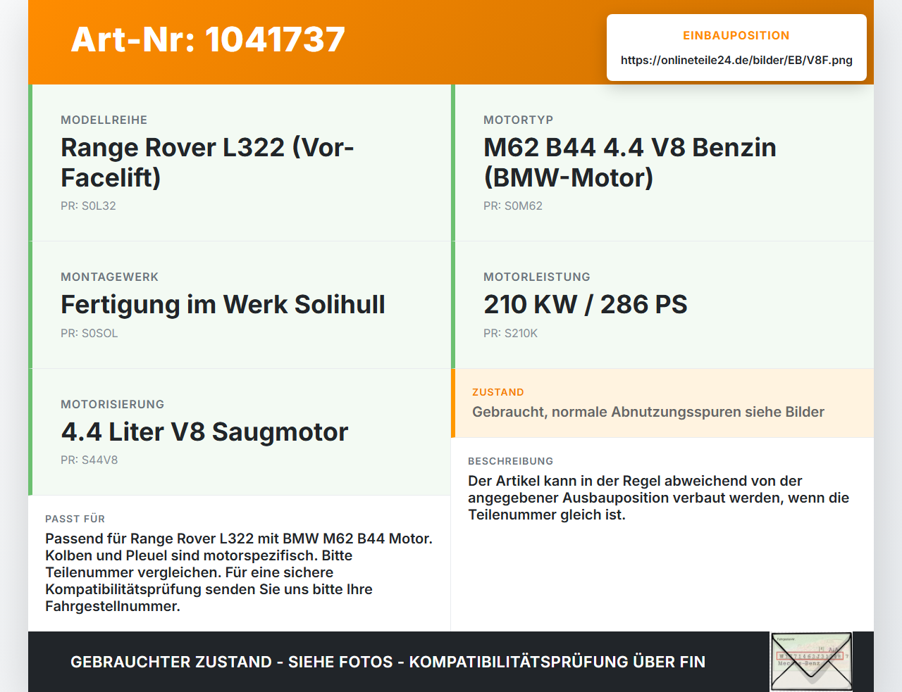Select Gebraucht, normale Abnutzungsspuren text

(648, 412)
